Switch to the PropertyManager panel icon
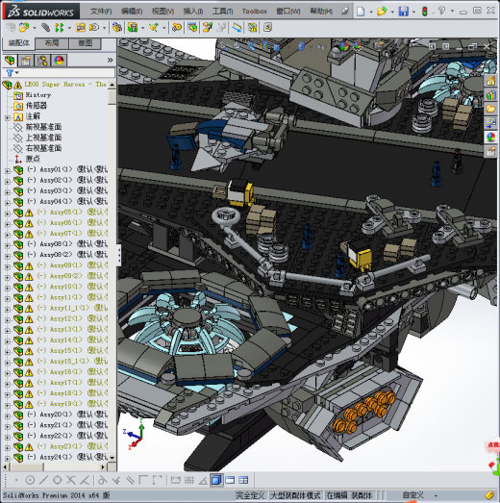Image resolution: width=500 pixels, height=503 pixels. point(26,61)
